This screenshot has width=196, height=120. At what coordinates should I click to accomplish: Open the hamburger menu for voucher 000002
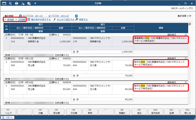(x=186, y=35)
